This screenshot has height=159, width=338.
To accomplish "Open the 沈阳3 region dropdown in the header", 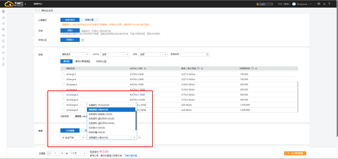I will (x=265, y=4).
